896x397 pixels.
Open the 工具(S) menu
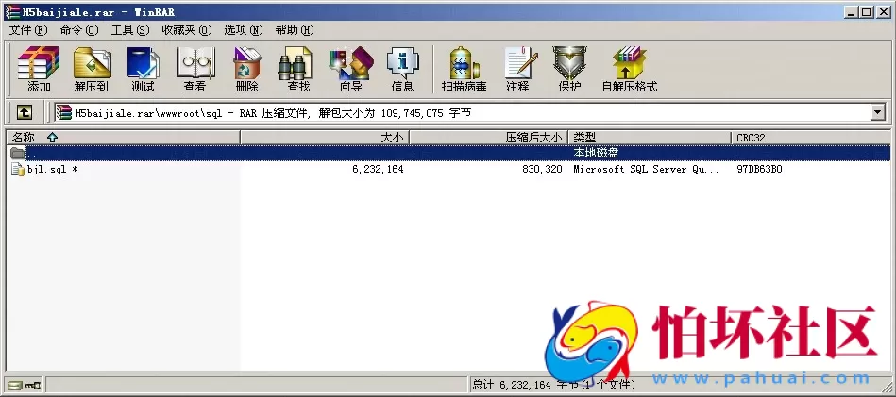tap(129, 30)
